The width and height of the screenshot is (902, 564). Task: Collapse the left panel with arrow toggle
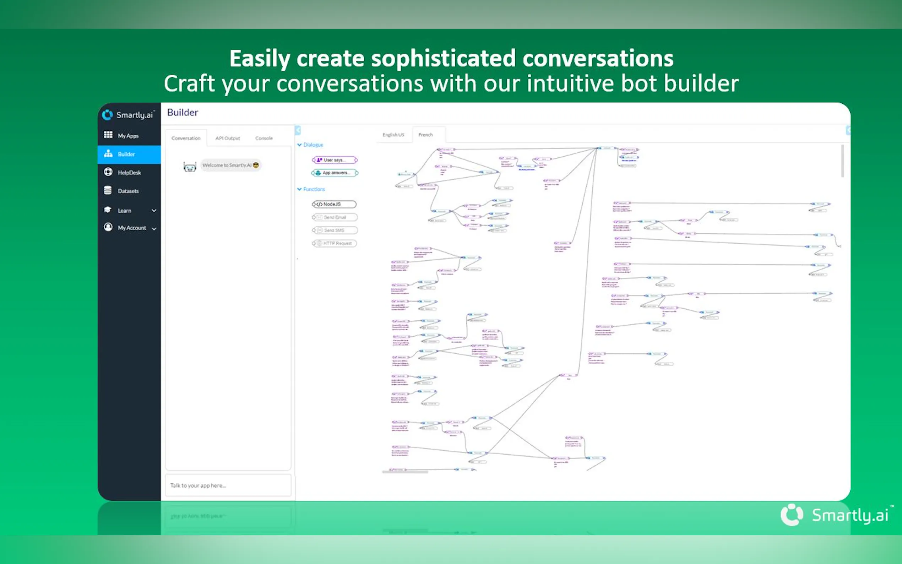pos(298,130)
